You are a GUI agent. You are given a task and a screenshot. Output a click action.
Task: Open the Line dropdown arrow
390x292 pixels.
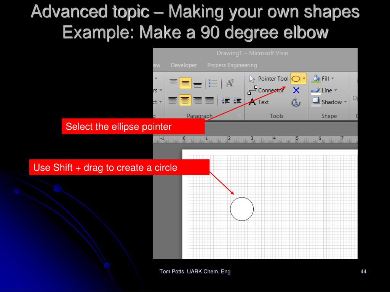click(x=336, y=90)
